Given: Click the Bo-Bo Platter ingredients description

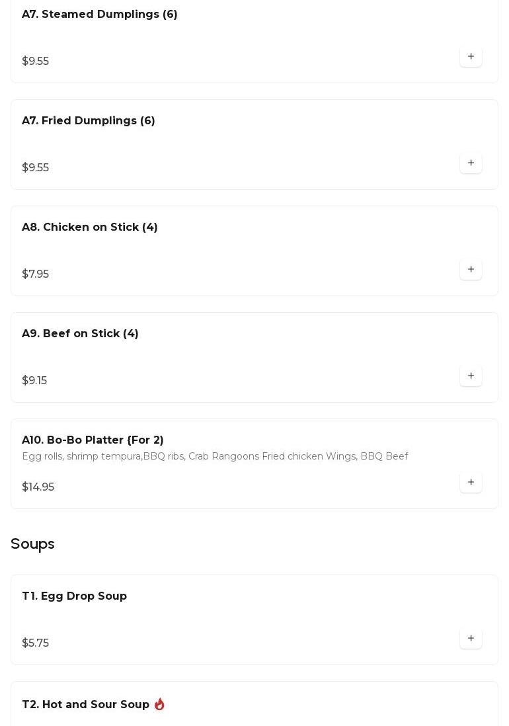Looking at the screenshot, I should tap(215, 457).
